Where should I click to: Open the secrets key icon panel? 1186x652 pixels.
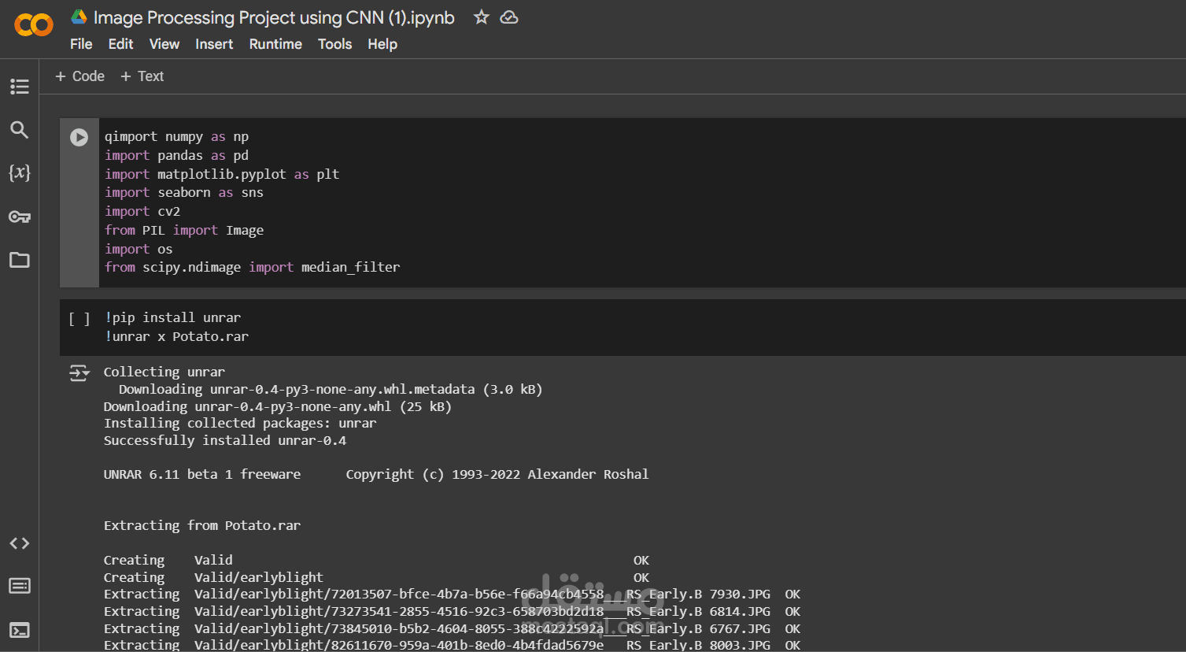tap(20, 217)
